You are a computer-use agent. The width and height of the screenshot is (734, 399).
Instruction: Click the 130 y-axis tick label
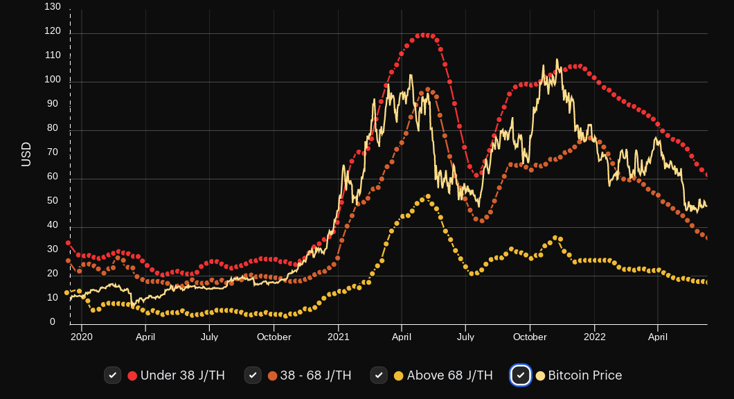[52, 7]
